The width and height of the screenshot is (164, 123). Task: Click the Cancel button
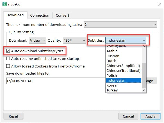tap(128, 116)
